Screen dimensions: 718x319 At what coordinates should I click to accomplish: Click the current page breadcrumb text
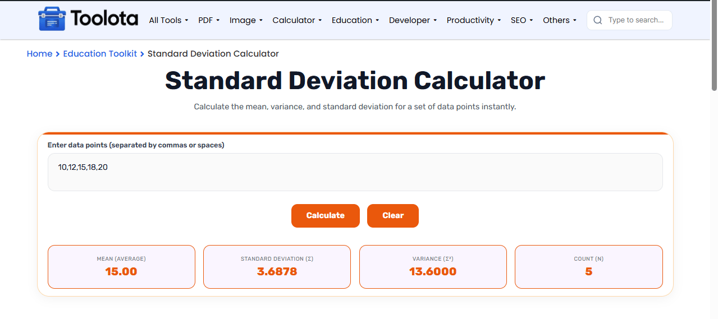tap(213, 54)
